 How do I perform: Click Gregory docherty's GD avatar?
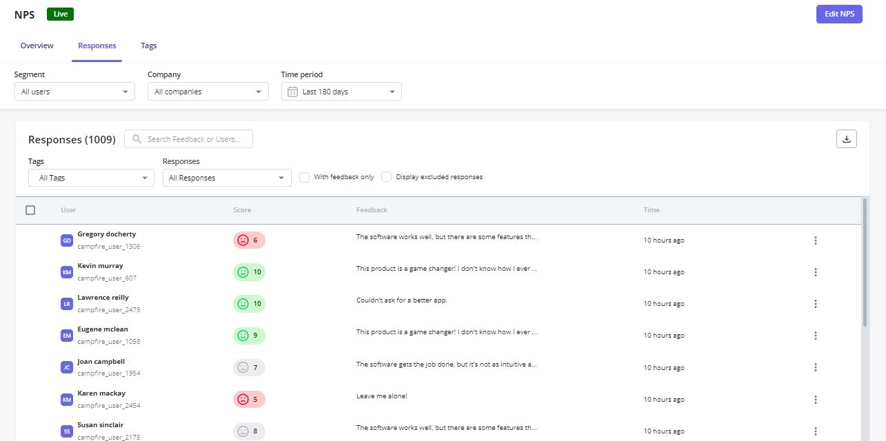[x=66, y=240]
